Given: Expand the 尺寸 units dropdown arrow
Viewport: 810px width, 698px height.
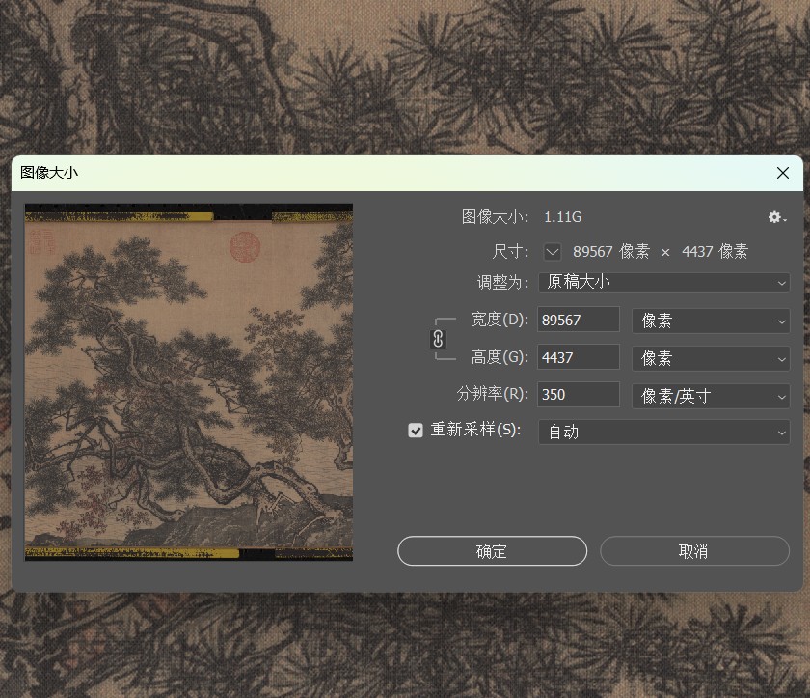Looking at the screenshot, I should coord(553,252).
